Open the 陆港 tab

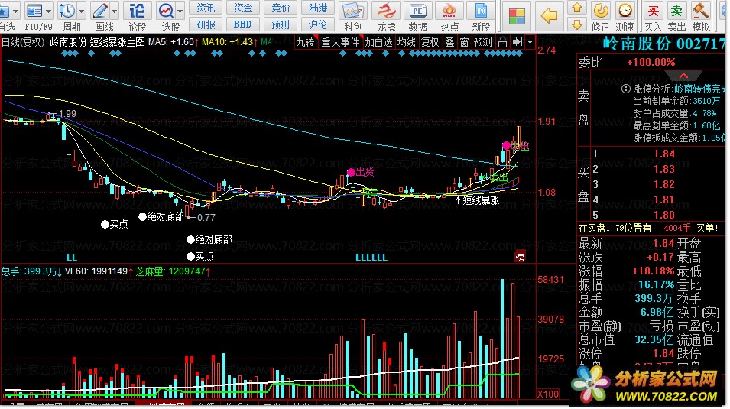click(318, 8)
